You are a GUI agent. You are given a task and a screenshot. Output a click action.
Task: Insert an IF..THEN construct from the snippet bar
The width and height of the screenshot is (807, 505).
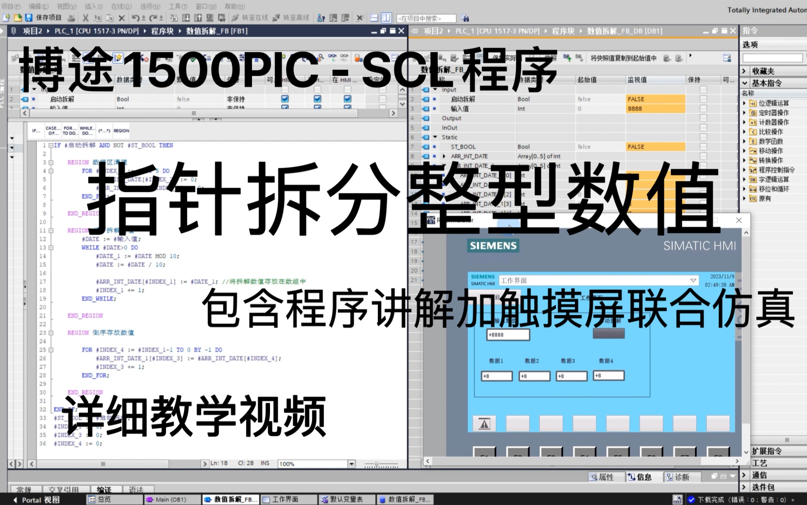(x=36, y=131)
